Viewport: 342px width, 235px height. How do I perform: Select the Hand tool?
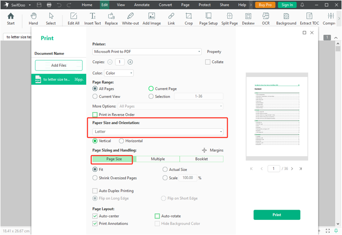33,19
